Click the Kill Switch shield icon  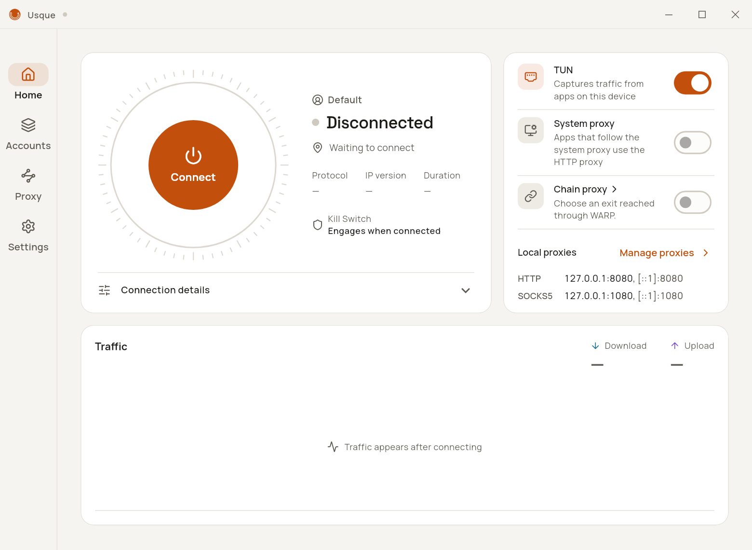pos(318,225)
